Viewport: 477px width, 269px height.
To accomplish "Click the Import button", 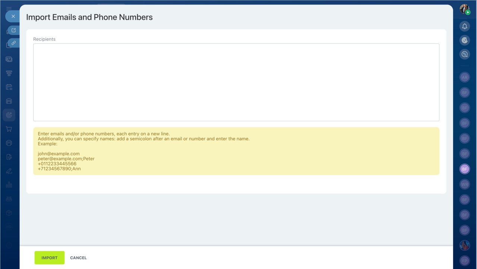I will point(50,258).
